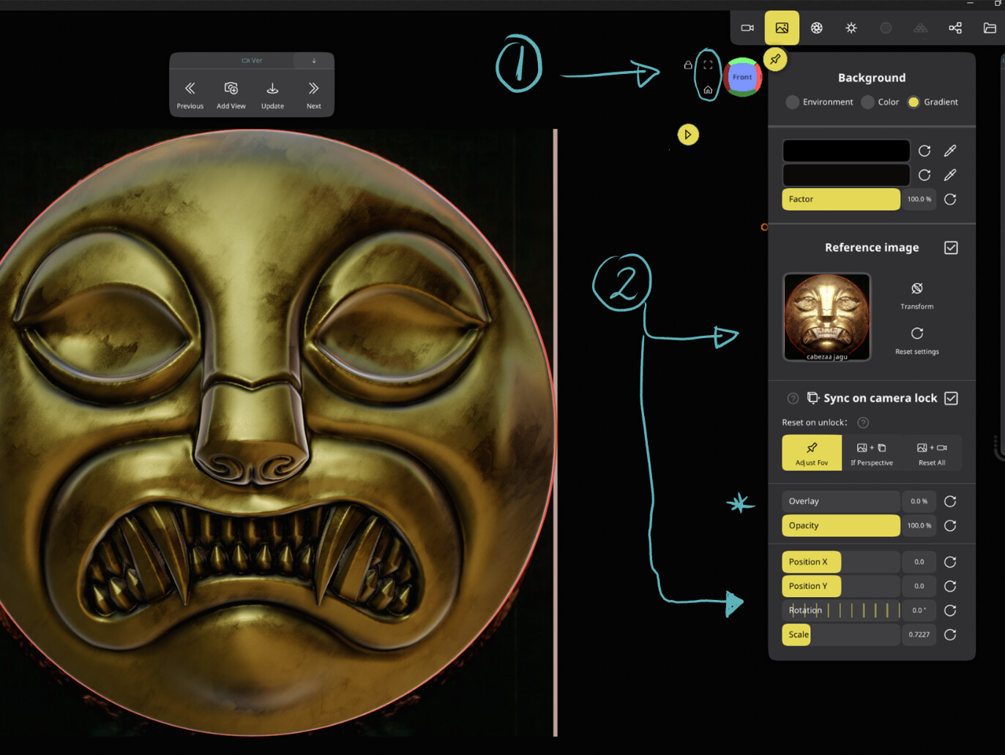The width and height of the screenshot is (1005, 755).
Task: Reset the Position X value
Action: 950,562
